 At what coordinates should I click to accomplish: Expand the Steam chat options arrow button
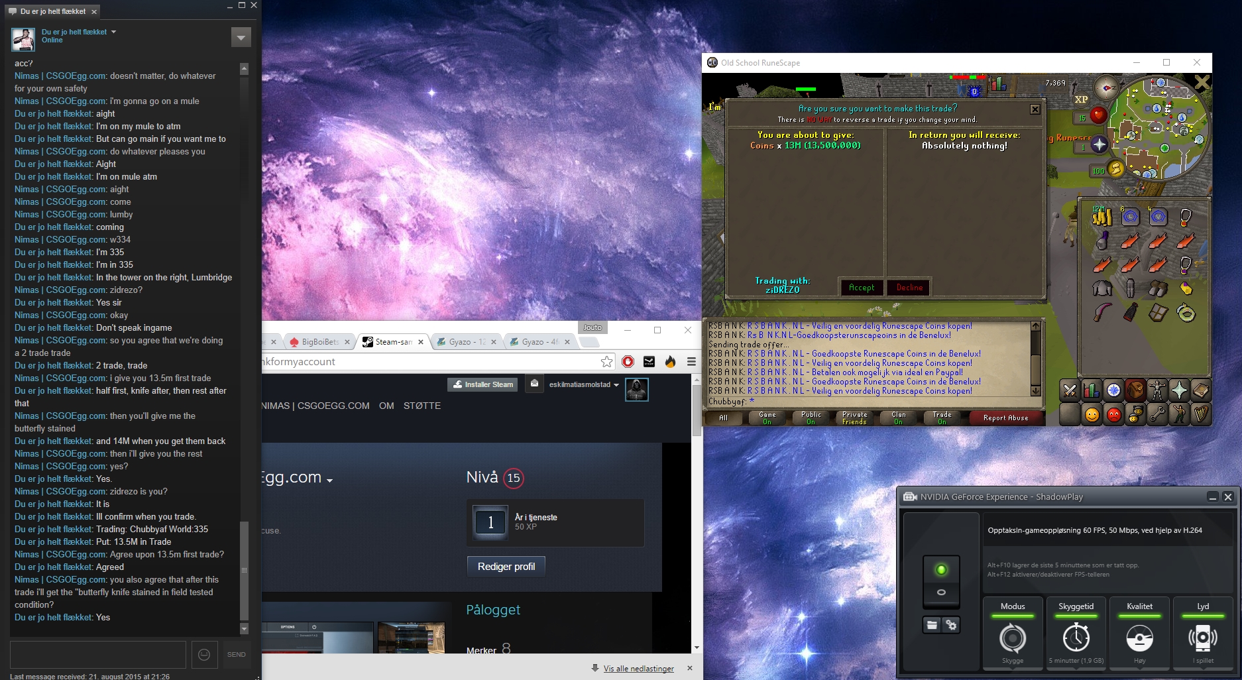(241, 37)
